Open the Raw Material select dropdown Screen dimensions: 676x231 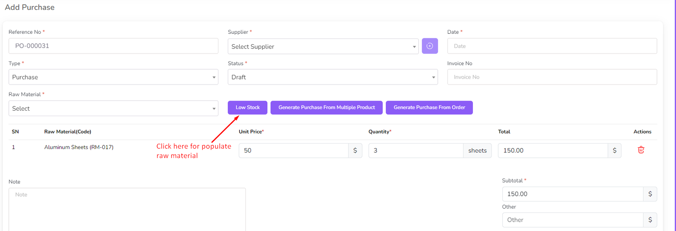pyautogui.click(x=113, y=109)
